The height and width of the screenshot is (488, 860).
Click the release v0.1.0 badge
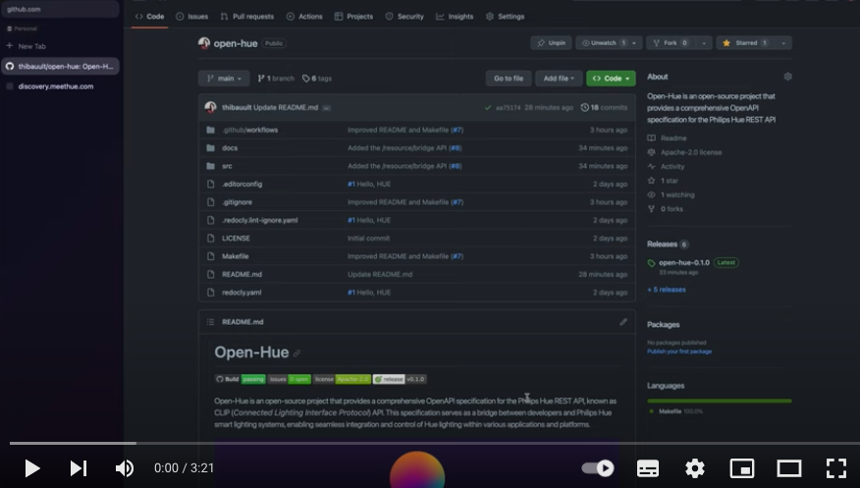tap(400, 379)
